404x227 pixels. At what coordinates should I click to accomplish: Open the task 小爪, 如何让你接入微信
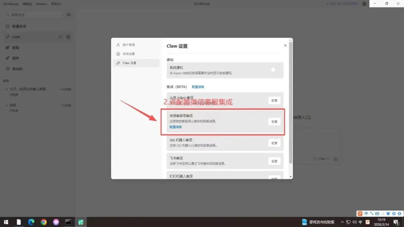pos(38,91)
